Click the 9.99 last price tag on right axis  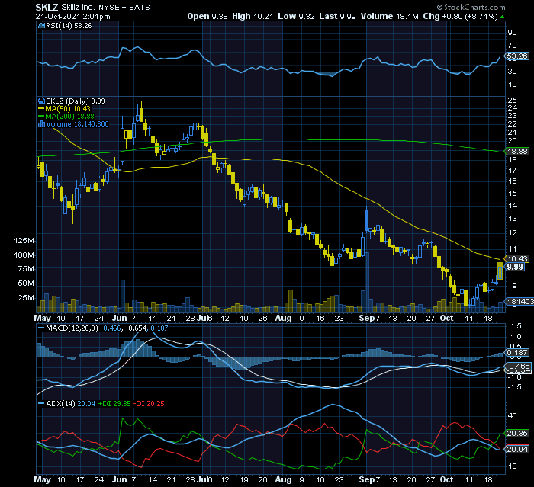pyautogui.click(x=515, y=267)
